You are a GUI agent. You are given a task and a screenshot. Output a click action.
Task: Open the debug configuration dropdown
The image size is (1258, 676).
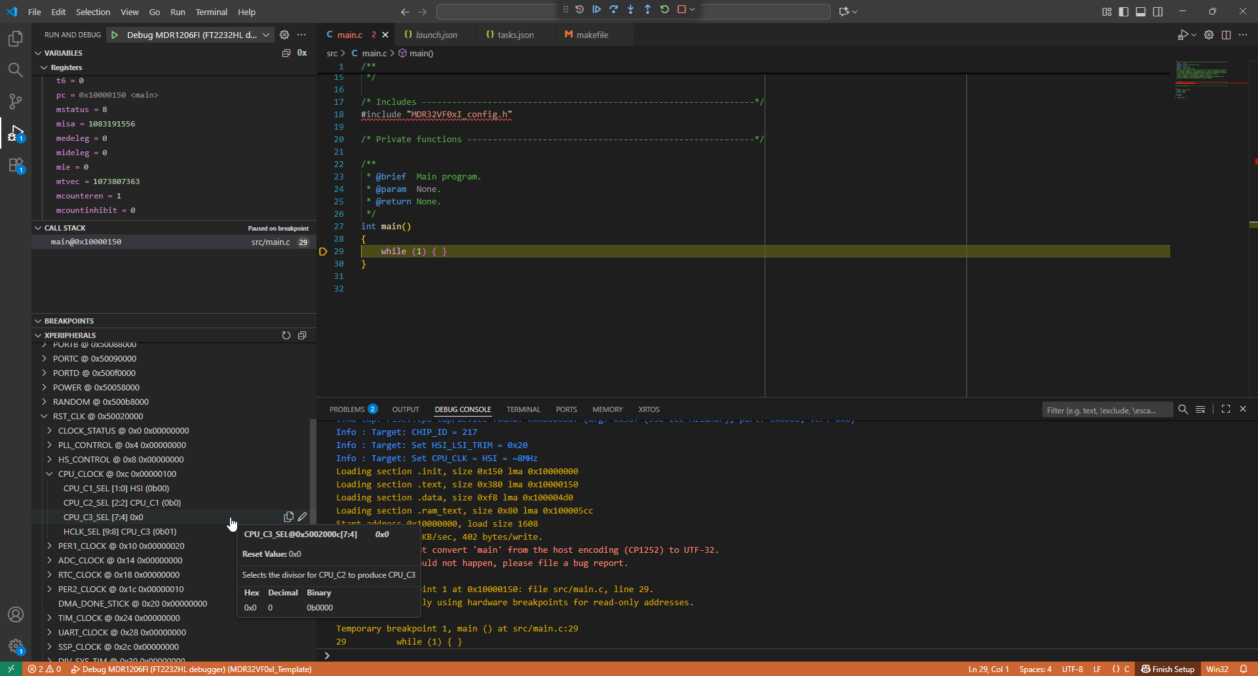(265, 35)
